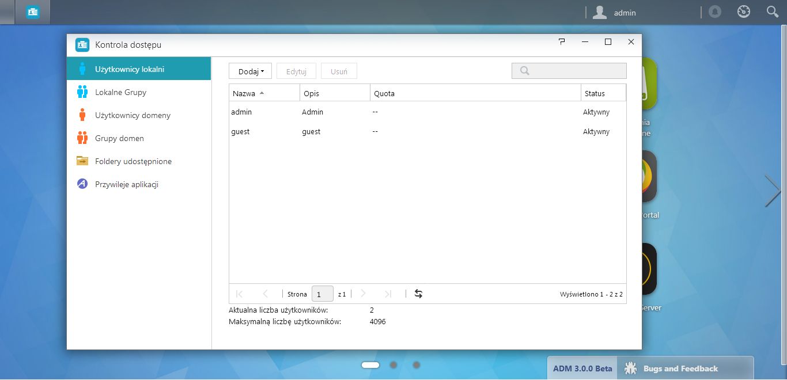Open Przywileje aplikacji section

[x=139, y=184]
